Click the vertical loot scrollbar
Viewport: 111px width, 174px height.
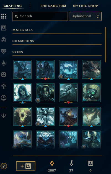click(105, 45)
